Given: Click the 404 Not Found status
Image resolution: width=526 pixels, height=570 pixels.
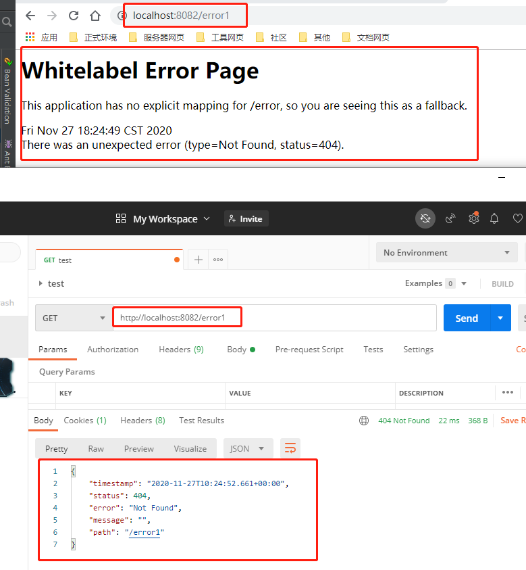Looking at the screenshot, I should [x=404, y=421].
